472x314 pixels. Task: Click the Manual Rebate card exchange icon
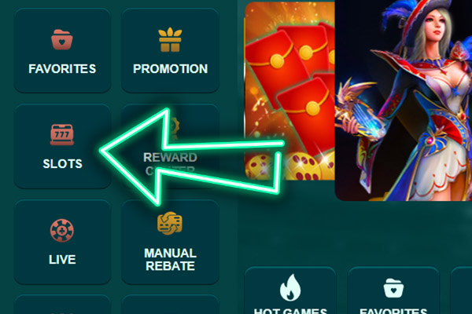(170, 223)
